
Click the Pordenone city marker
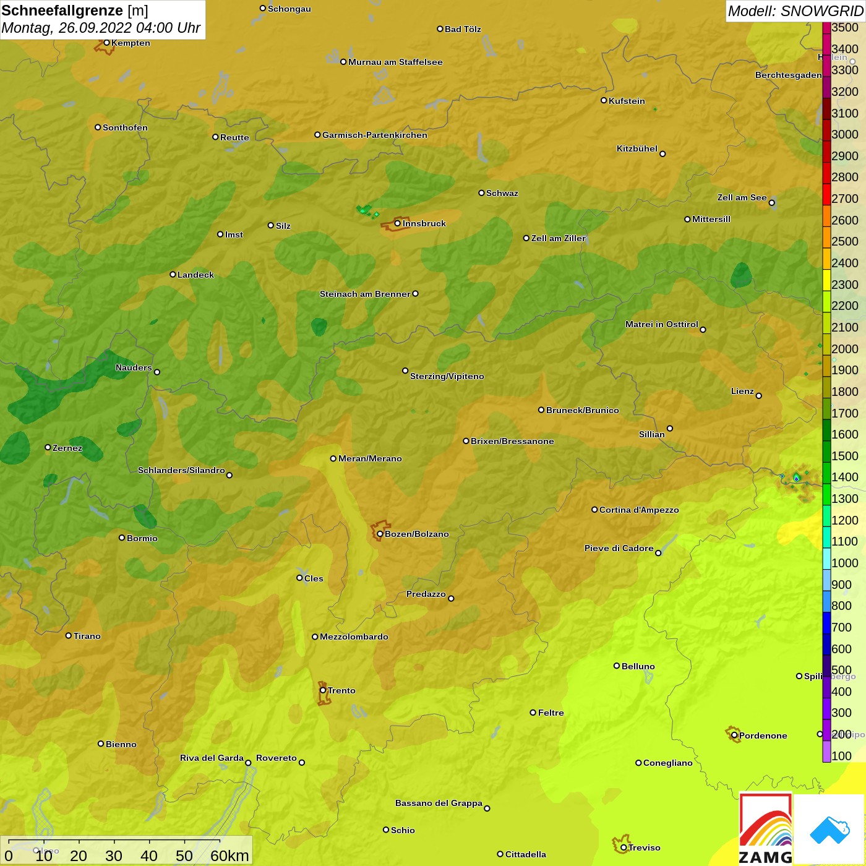coord(734,735)
